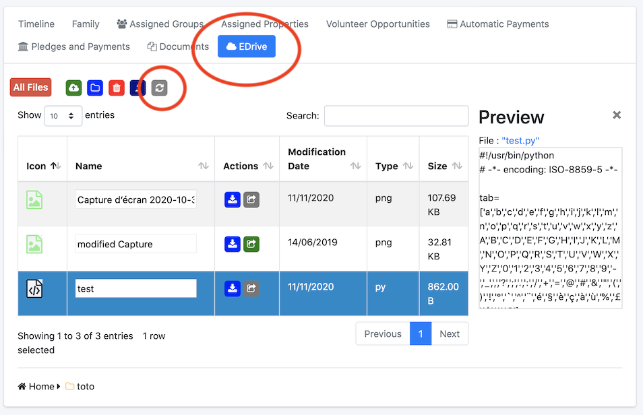Open the "test.py" file link in Preview
643x415 pixels.
pos(520,140)
